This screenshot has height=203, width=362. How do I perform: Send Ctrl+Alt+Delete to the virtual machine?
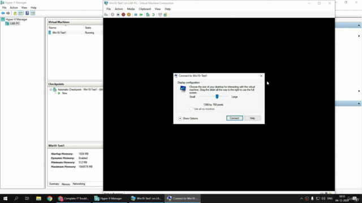click(106, 15)
